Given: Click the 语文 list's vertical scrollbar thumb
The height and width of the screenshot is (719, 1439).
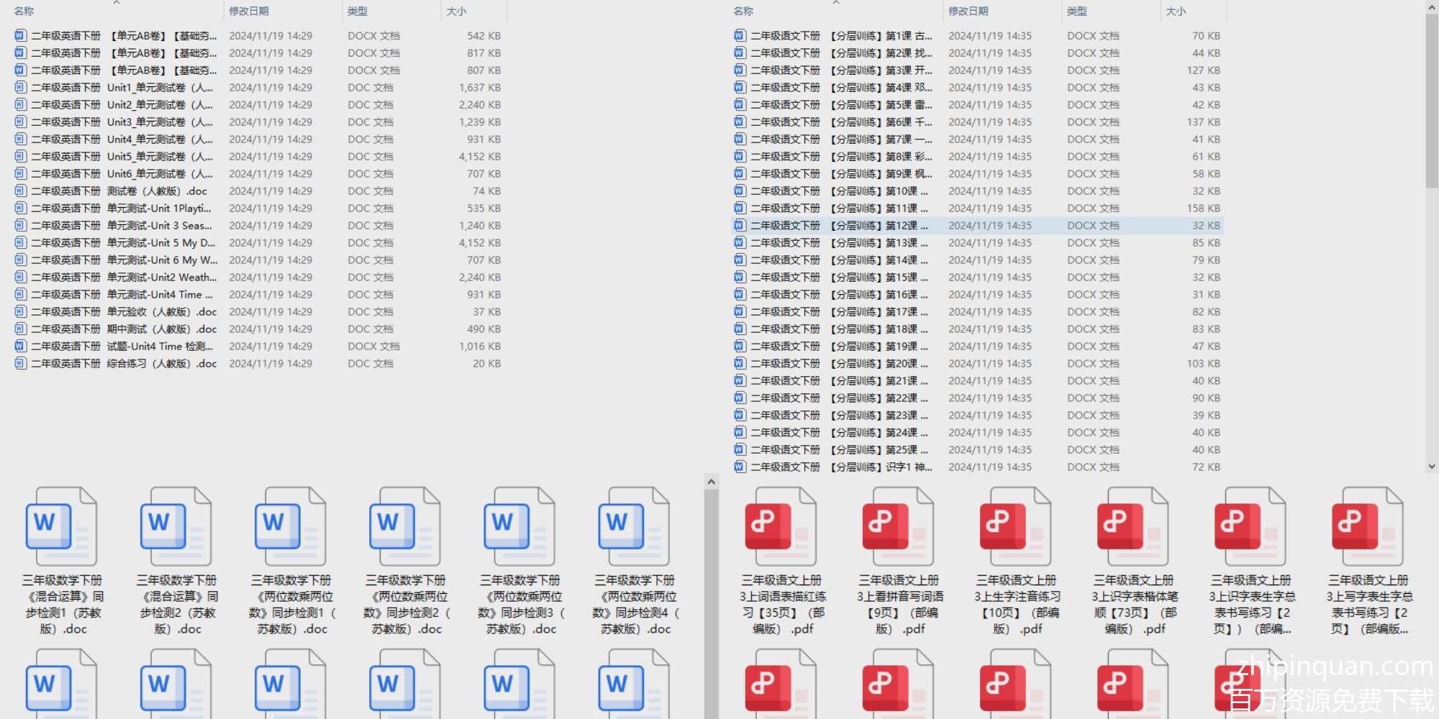Looking at the screenshot, I should pyautogui.click(x=1431, y=101).
